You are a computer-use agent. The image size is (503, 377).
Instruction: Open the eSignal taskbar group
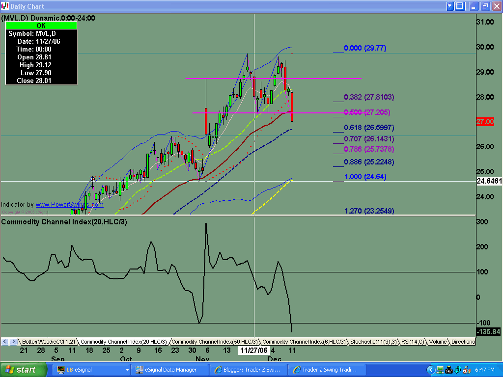(91, 370)
